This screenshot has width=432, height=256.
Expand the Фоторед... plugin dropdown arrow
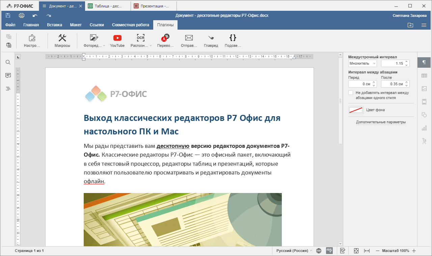click(104, 45)
